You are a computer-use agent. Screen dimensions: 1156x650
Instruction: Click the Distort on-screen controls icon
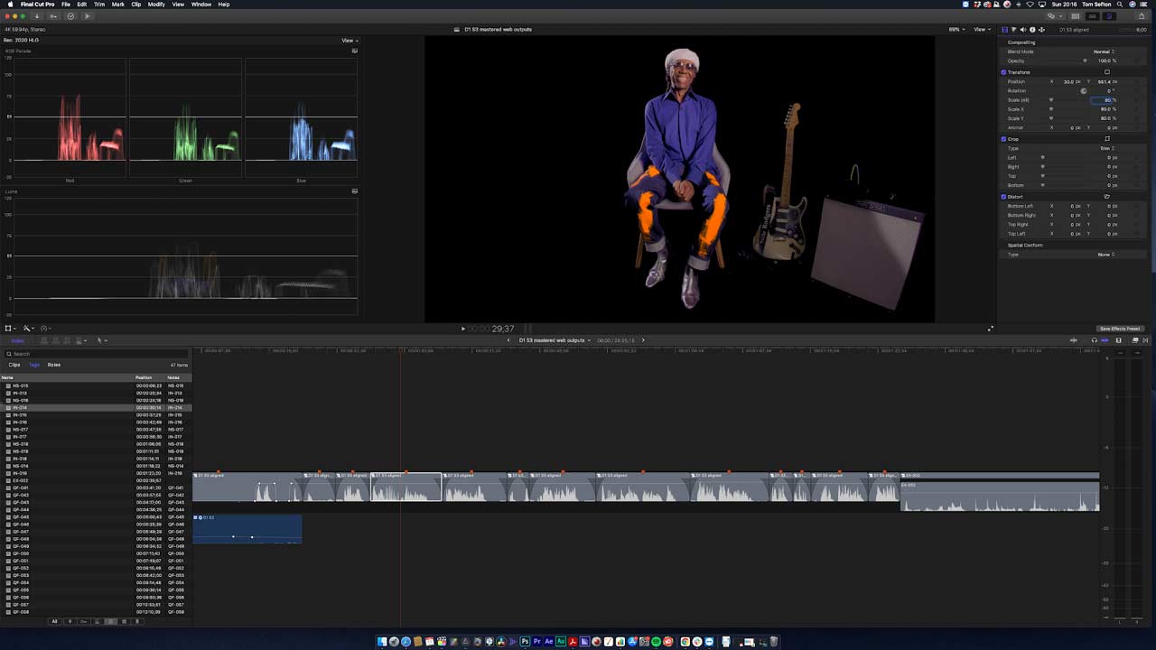click(x=1107, y=197)
